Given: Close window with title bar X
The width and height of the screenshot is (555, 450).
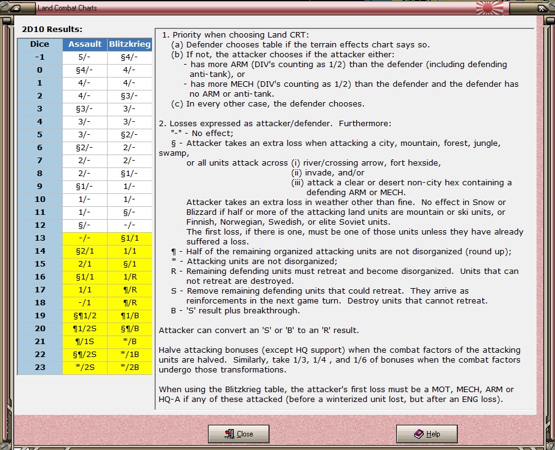Looking at the screenshot, I should coord(541,8).
